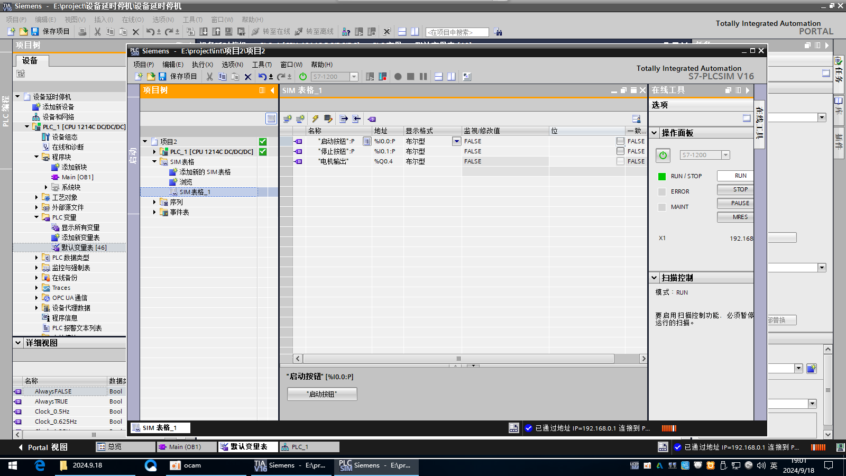Click lightning bolt modify icon in SIM table toolbar
This screenshot has height=476, width=846.
pos(315,119)
